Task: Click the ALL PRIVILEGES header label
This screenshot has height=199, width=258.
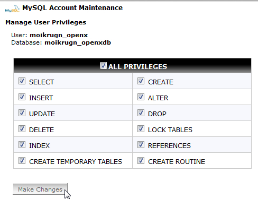Action: click(x=137, y=66)
